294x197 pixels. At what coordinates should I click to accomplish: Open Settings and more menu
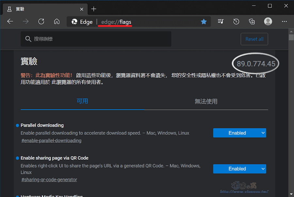coord(284,21)
